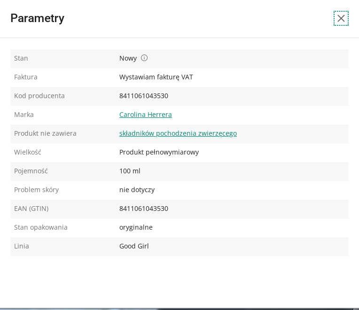This screenshot has height=310, width=359.
Task: Click the 100 ml capacity value
Action: click(130, 171)
